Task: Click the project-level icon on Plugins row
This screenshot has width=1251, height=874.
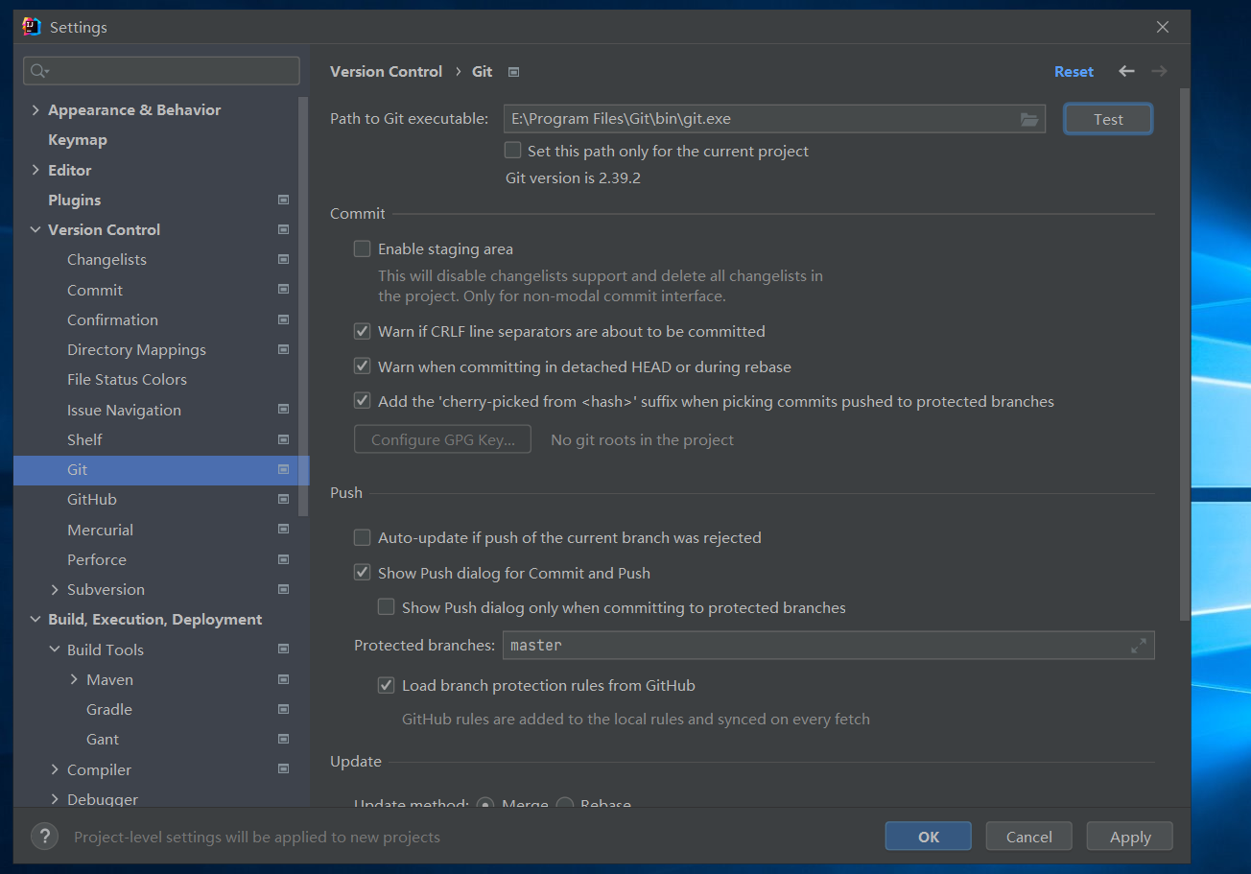Action: (283, 200)
